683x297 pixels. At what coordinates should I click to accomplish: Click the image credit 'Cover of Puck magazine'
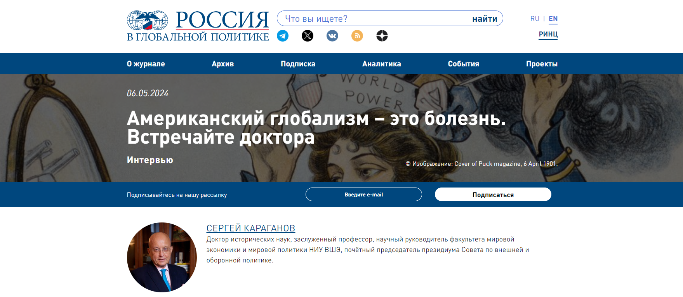[x=481, y=164]
